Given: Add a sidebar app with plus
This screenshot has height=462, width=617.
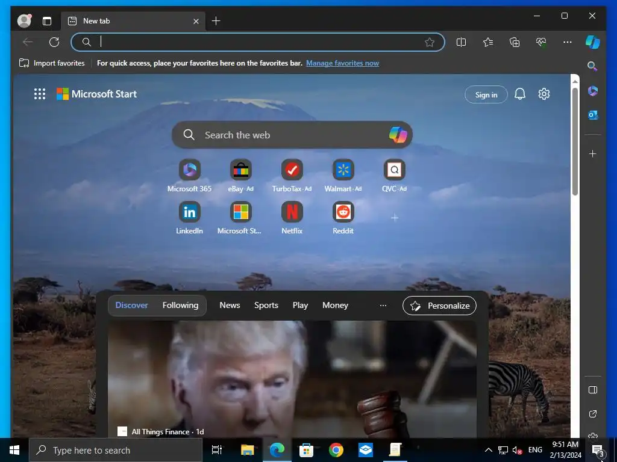Looking at the screenshot, I should (593, 153).
